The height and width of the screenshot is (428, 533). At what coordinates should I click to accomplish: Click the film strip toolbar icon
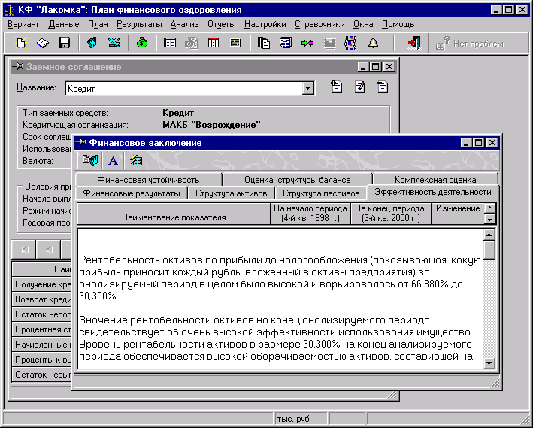point(350,43)
